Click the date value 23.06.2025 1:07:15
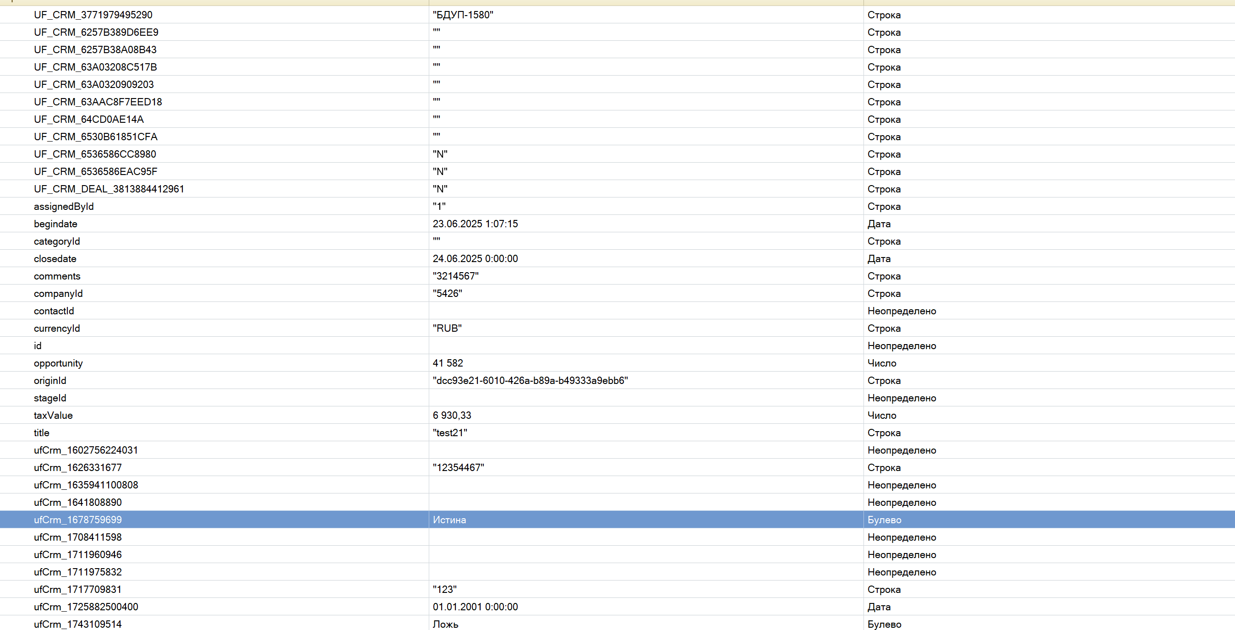This screenshot has width=1235, height=630. click(x=475, y=224)
